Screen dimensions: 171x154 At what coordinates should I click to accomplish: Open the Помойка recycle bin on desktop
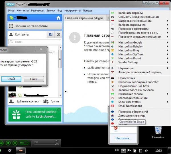pos(158,132)
